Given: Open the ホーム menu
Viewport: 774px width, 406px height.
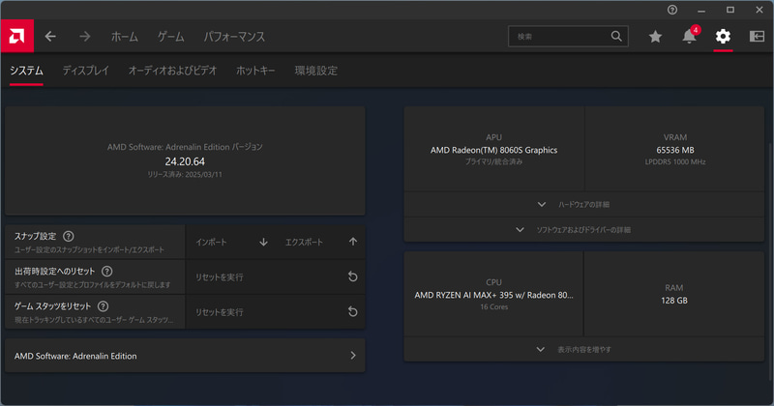Looking at the screenshot, I should pyautogui.click(x=125, y=37).
